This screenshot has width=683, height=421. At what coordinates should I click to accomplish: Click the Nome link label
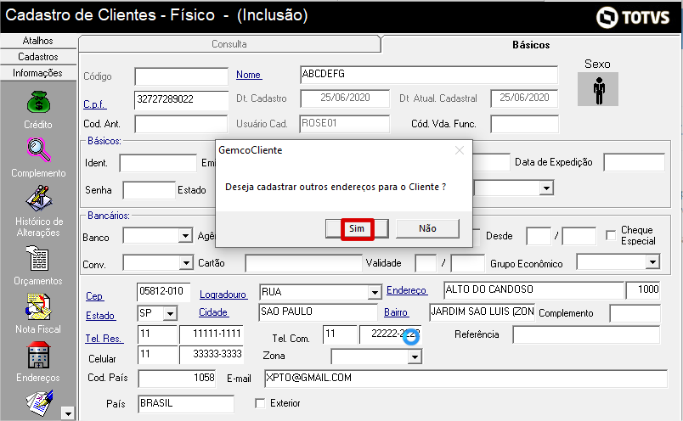[249, 75]
